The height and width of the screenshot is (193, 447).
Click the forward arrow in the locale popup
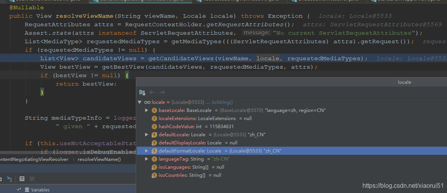pos(162,92)
